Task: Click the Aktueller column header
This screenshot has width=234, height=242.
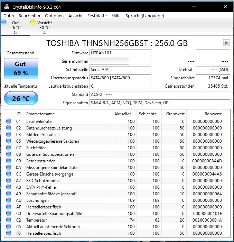Action: (124, 114)
